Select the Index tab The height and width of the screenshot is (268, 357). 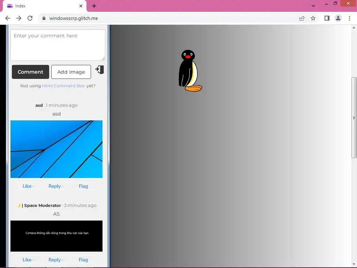click(x=45, y=6)
